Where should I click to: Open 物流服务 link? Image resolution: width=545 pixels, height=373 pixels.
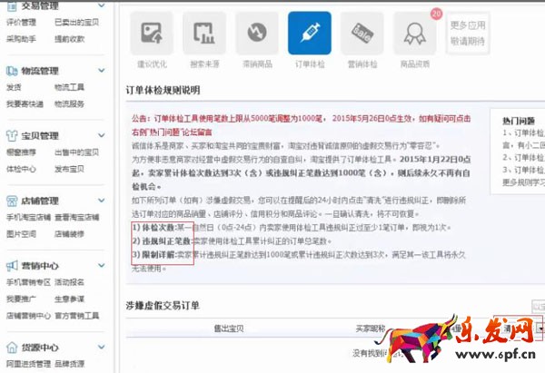[70, 103]
